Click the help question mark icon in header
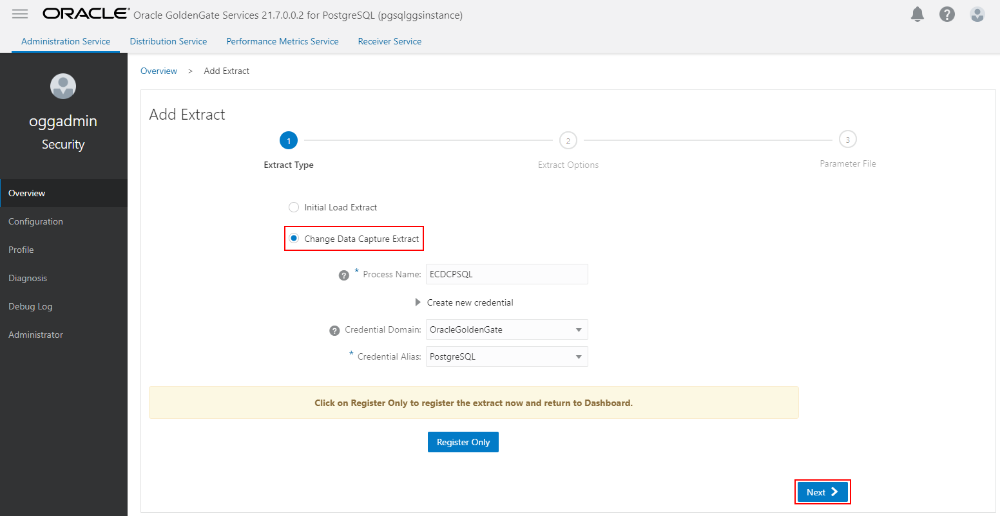 pos(947,14)
